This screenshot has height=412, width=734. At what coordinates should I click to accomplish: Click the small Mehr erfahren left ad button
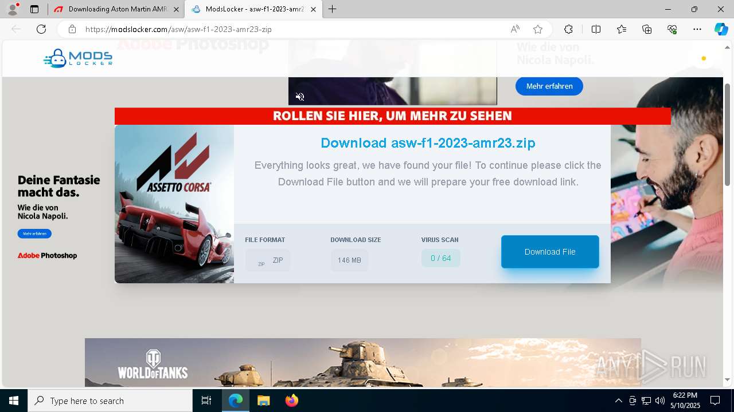tap(34, 233)
